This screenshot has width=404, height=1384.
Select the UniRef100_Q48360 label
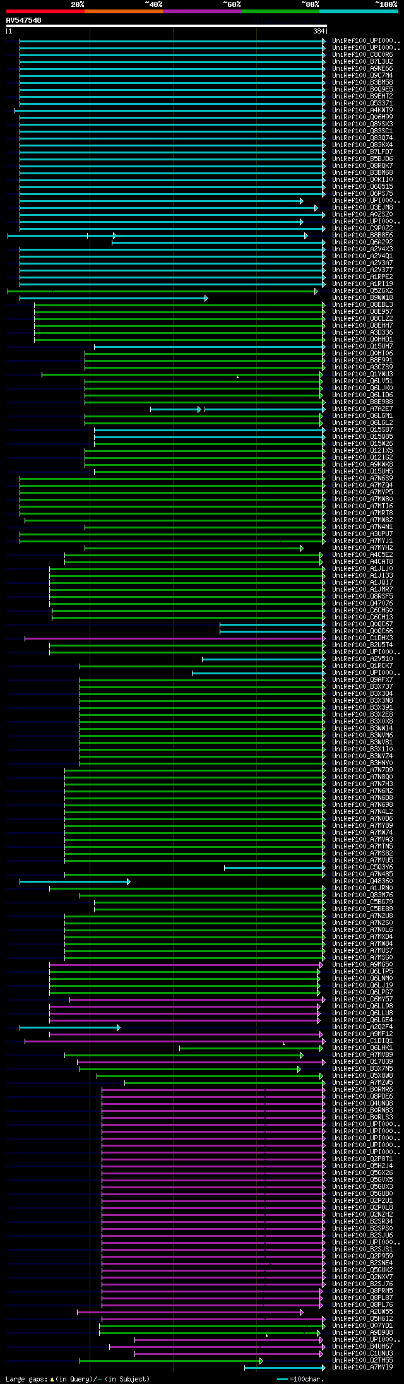(x=362, y=881)
